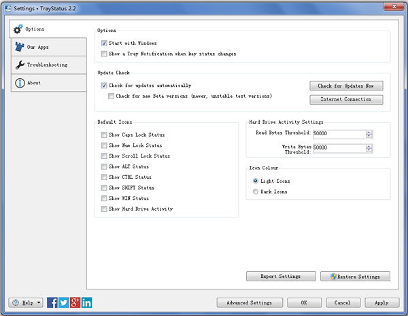Click the Restore Settings button
Screen dimensions: 408x316
click(355, 276)
